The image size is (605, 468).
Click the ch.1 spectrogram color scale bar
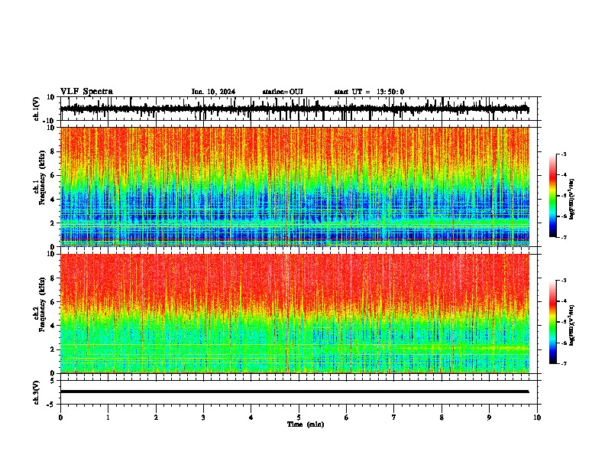[x=553, y=196]
